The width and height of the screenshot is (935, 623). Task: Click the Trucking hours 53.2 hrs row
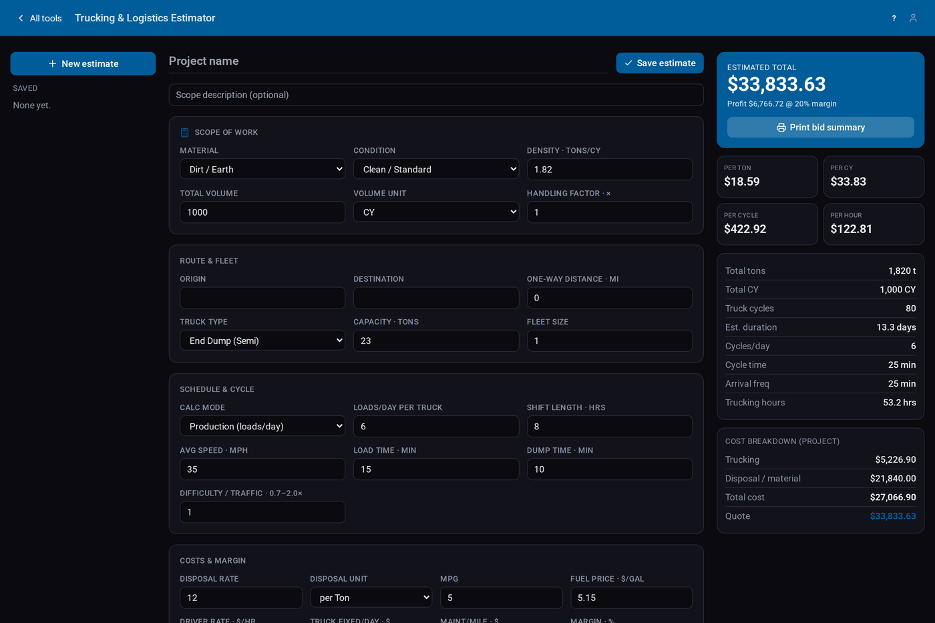click(820, 403)
